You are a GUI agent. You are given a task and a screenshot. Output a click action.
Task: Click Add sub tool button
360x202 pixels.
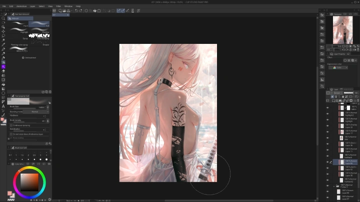click(29, 58)
